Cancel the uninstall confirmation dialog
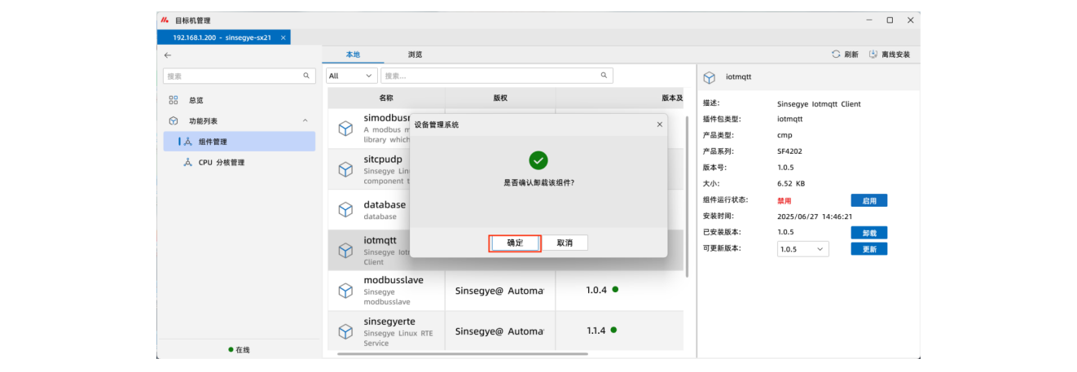Image resolution: width=1077 pixels, height=372 pixels. click(565, 243)
